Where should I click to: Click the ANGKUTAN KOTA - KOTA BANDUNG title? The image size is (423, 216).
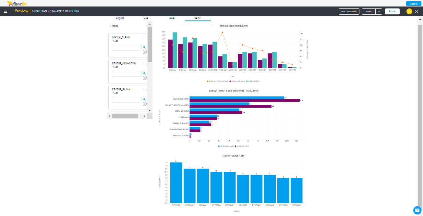pyautogui.click(x=55, y=11)
